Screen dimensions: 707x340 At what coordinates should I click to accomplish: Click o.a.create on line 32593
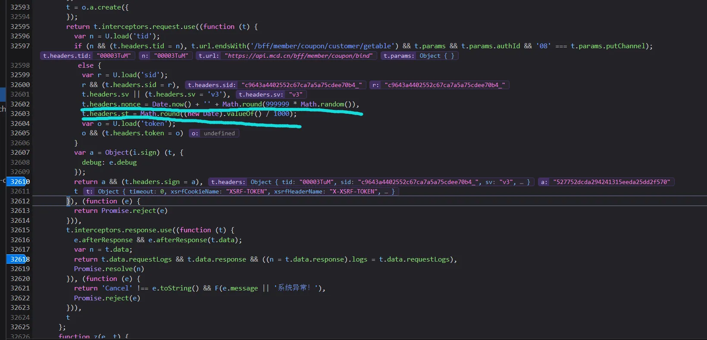[x=101, y=7]
